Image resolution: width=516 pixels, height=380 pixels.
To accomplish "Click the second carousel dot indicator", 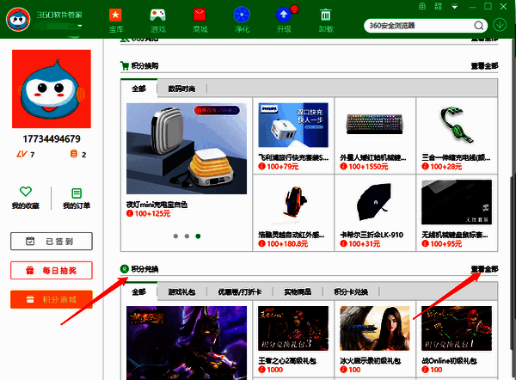I will coord(187,236).
